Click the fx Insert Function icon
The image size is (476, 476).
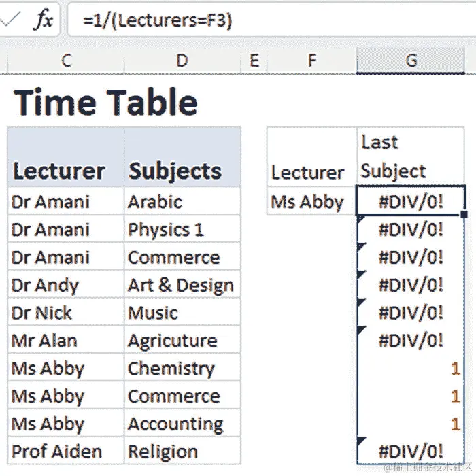pyautogui.click(x=44, y=20)
